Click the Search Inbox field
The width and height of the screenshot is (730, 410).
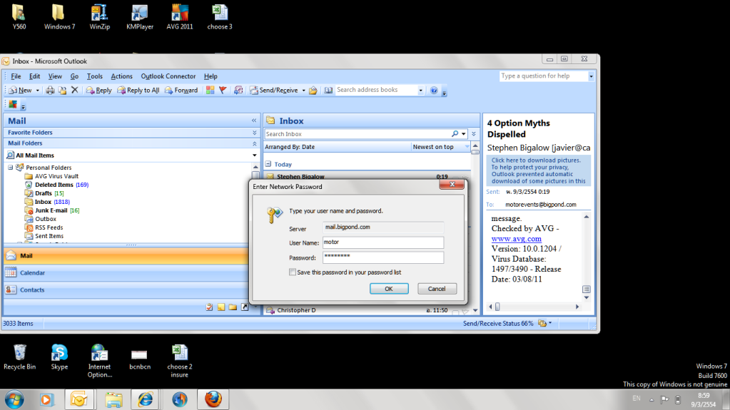pos(357,134)
